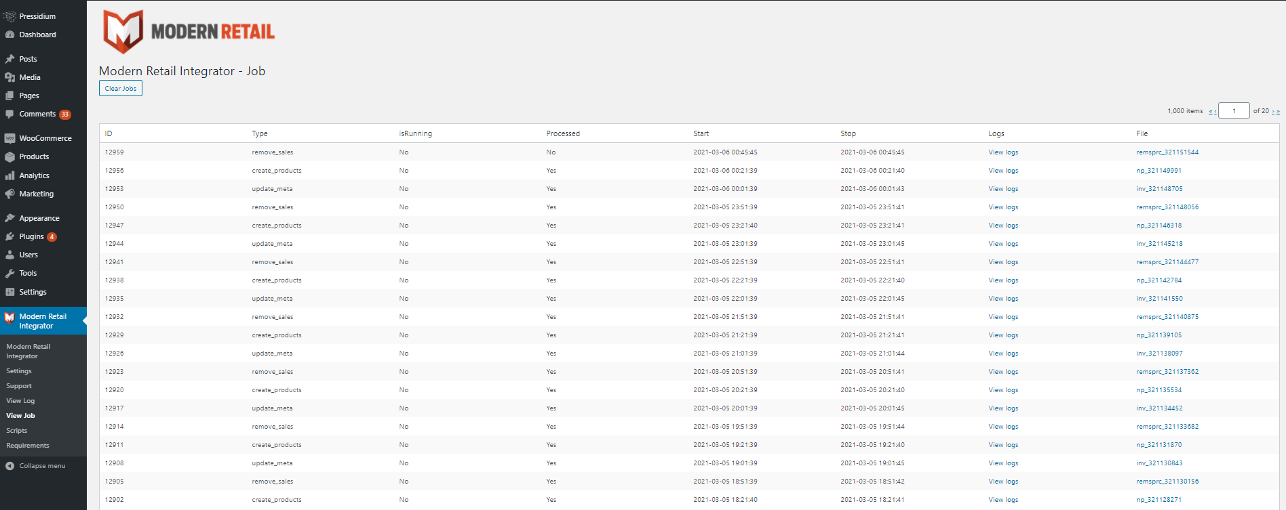Screen dimensions: 1286x510
Task: Click the highlighted Modern Retail Integrator menu icon
Action: [x=9, y=317]
